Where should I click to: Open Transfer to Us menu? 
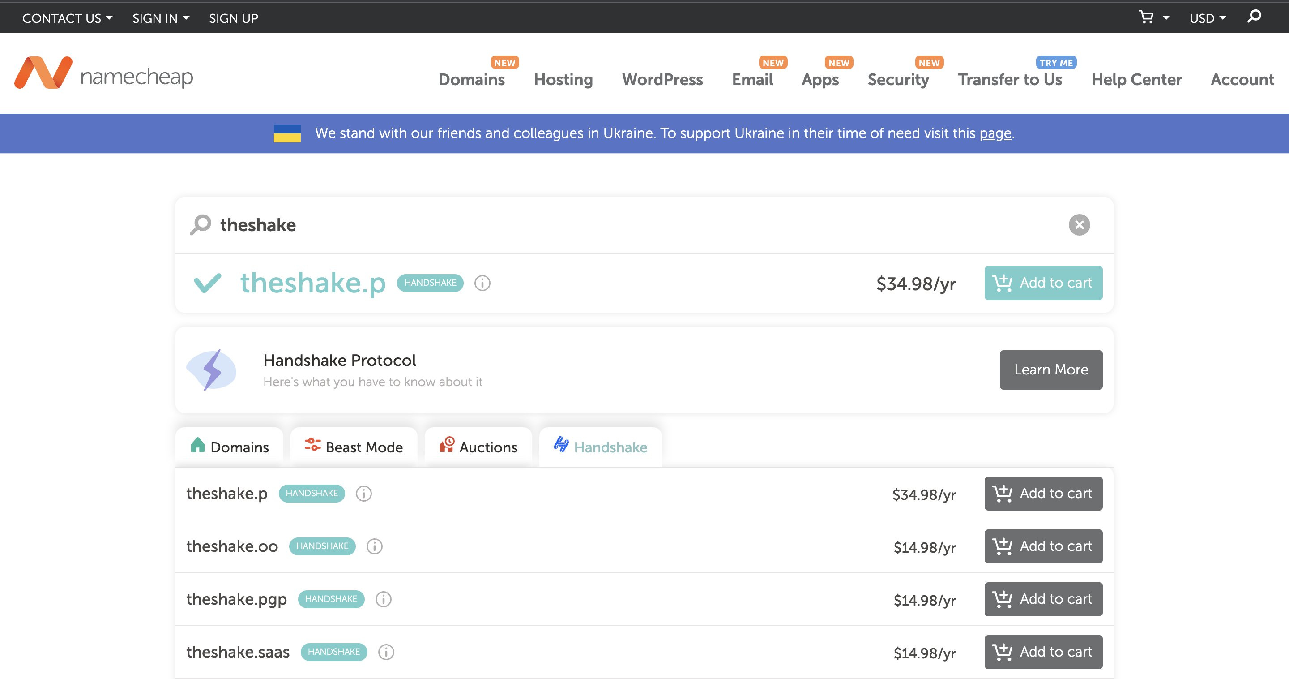tap(1010, 80)
